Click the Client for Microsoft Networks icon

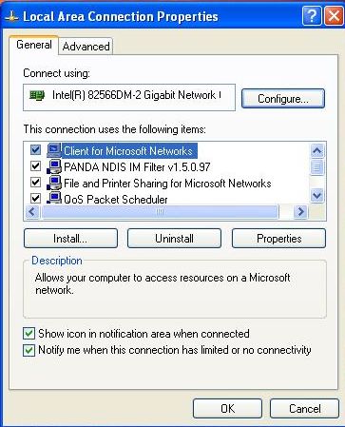54,150
